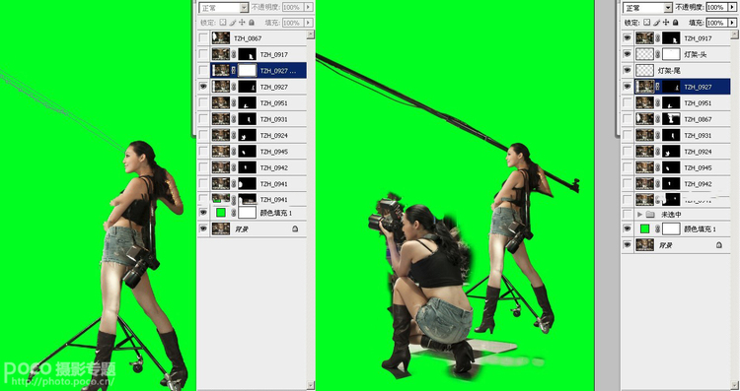
Task: Click mask link icon of TZH_0867 in right panel
Action: tap(657, 119)
